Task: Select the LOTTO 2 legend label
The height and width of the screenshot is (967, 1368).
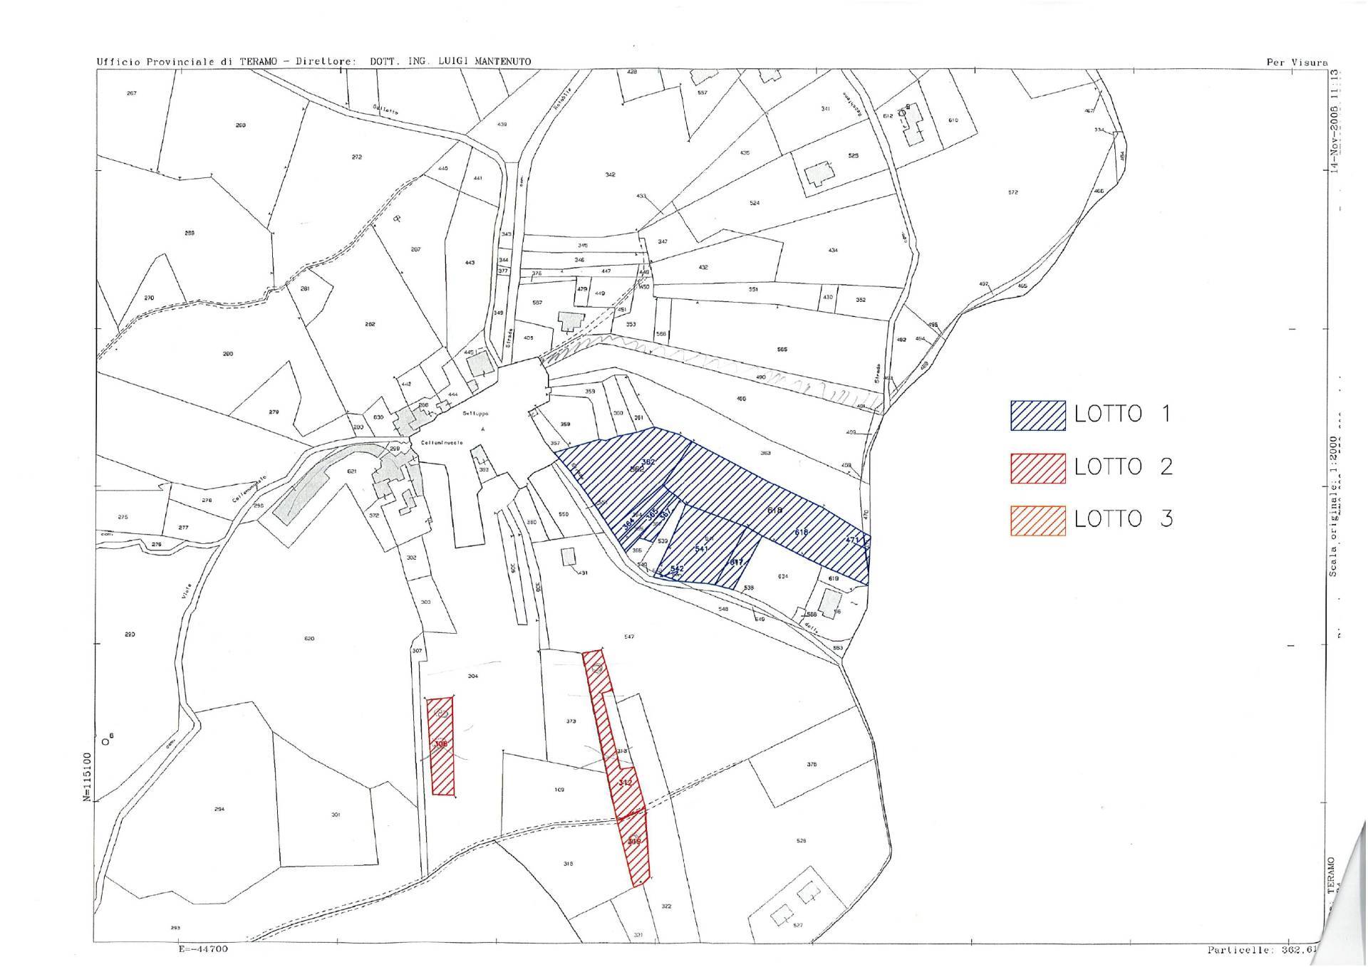Action: [x=1124, y=467]
